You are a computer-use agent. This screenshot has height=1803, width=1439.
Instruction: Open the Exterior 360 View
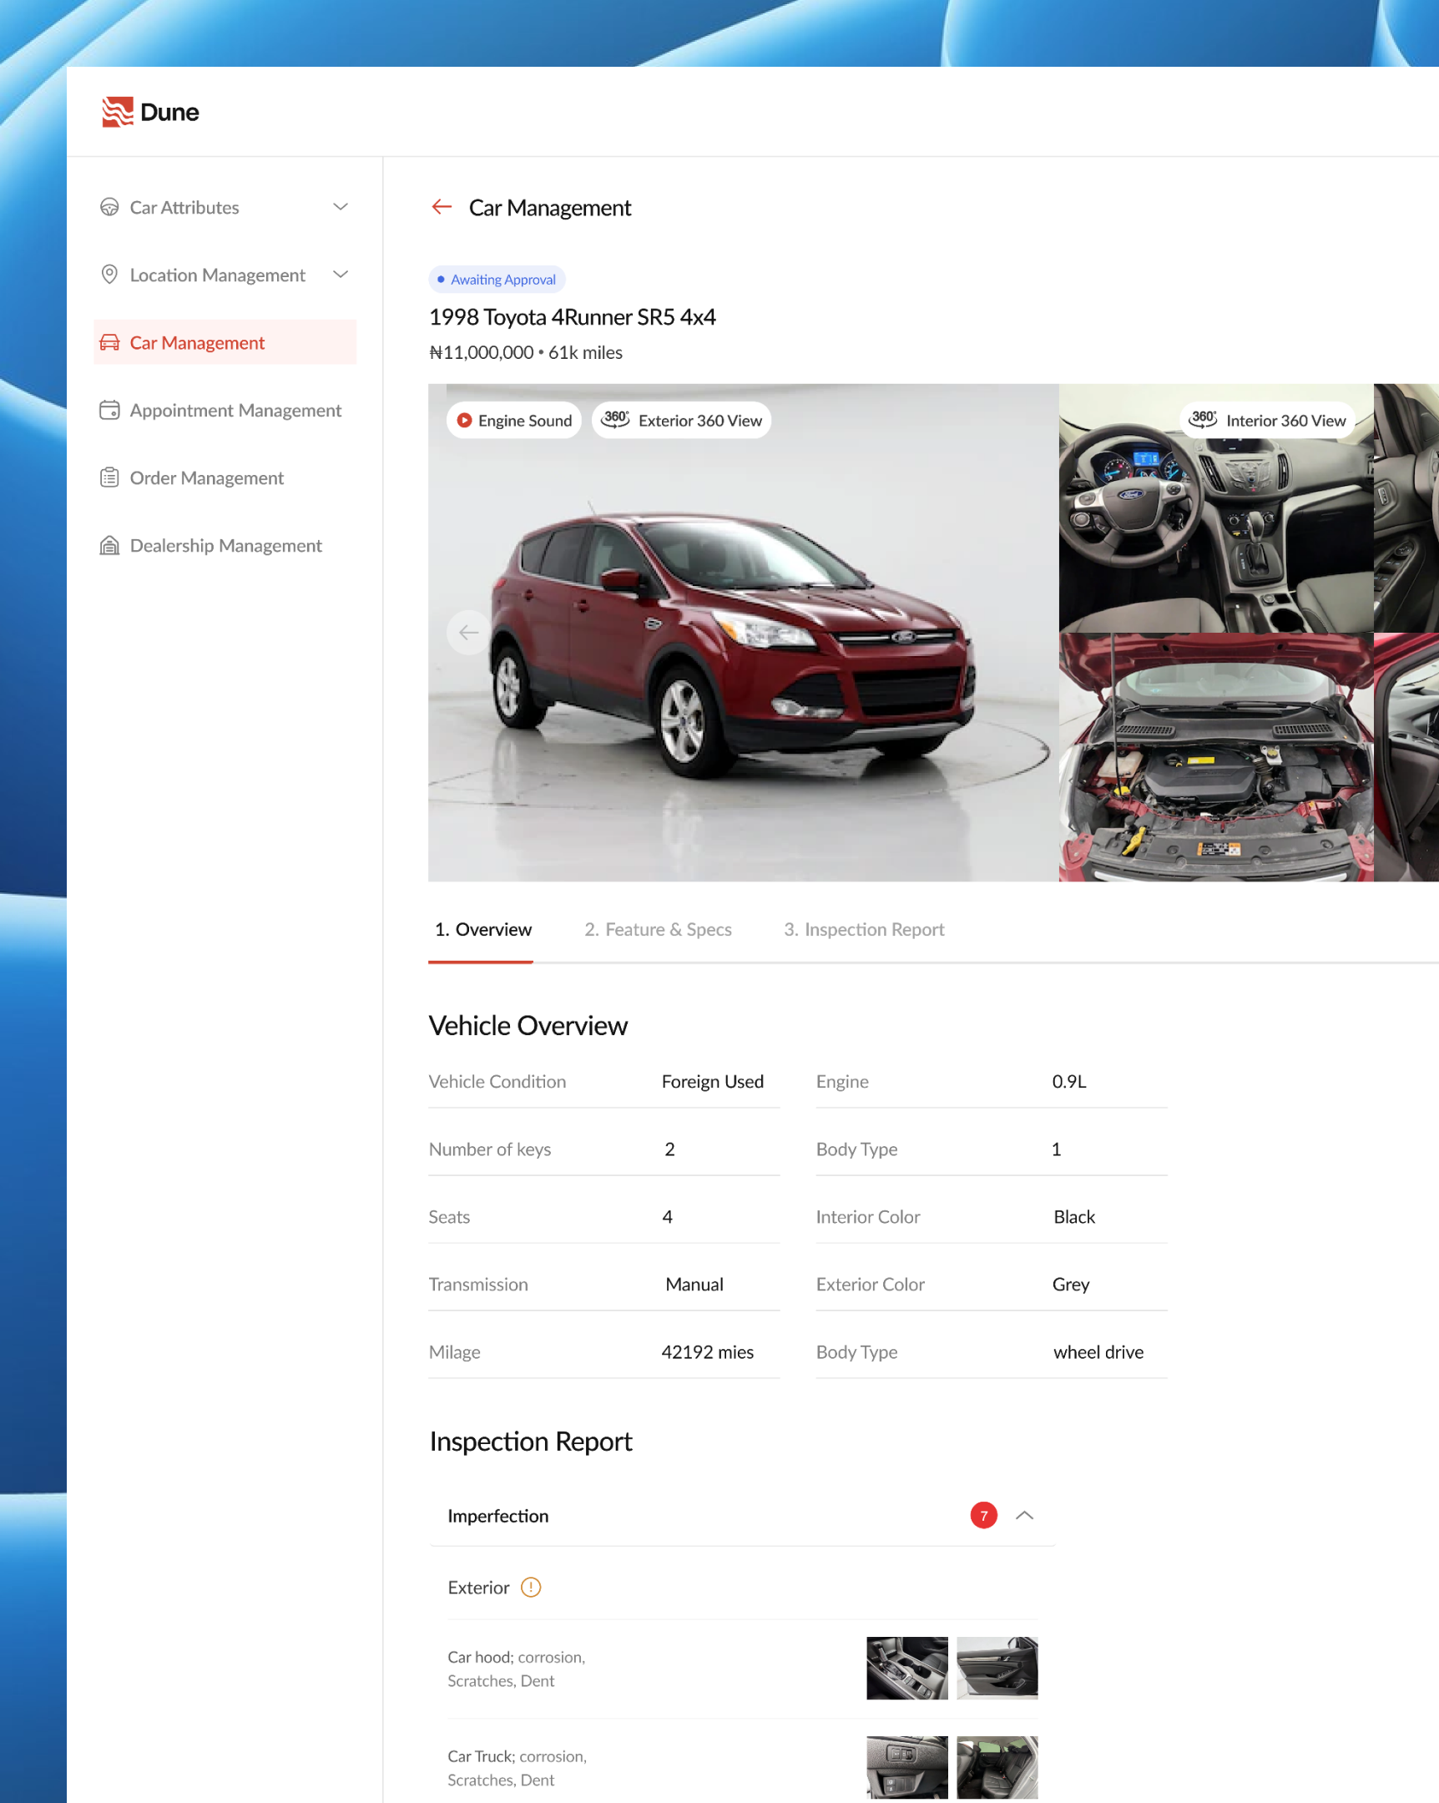tap(681, 420)
